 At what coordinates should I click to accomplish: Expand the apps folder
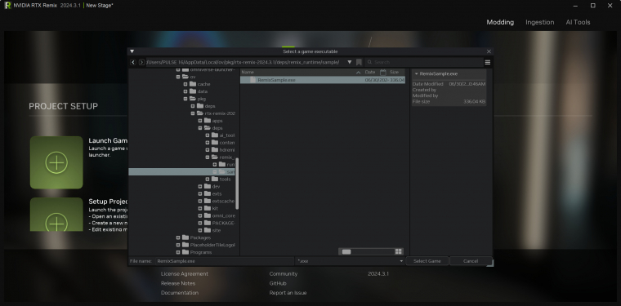200,121
